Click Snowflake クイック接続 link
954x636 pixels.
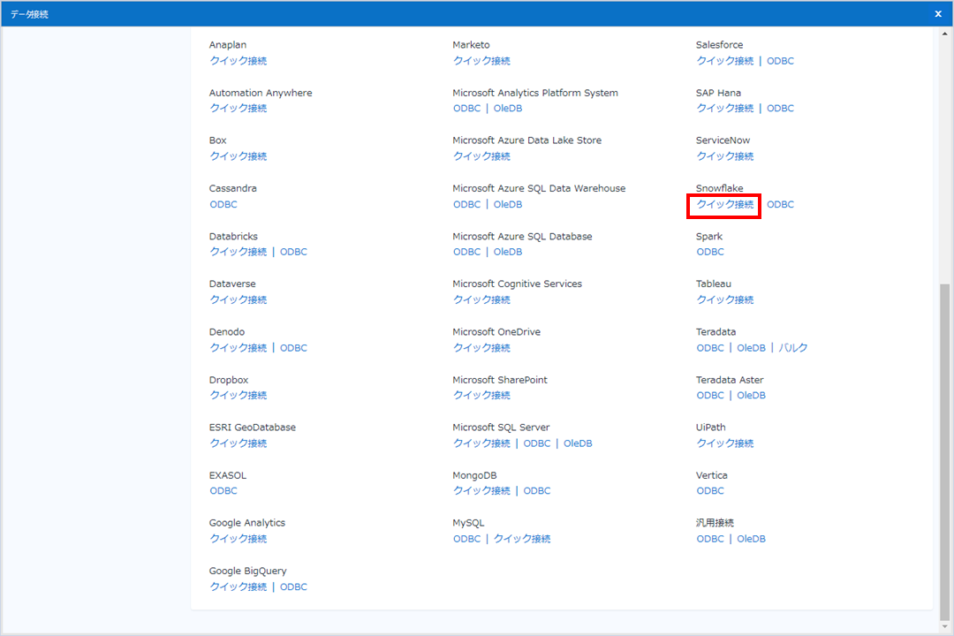pos(724,205)
